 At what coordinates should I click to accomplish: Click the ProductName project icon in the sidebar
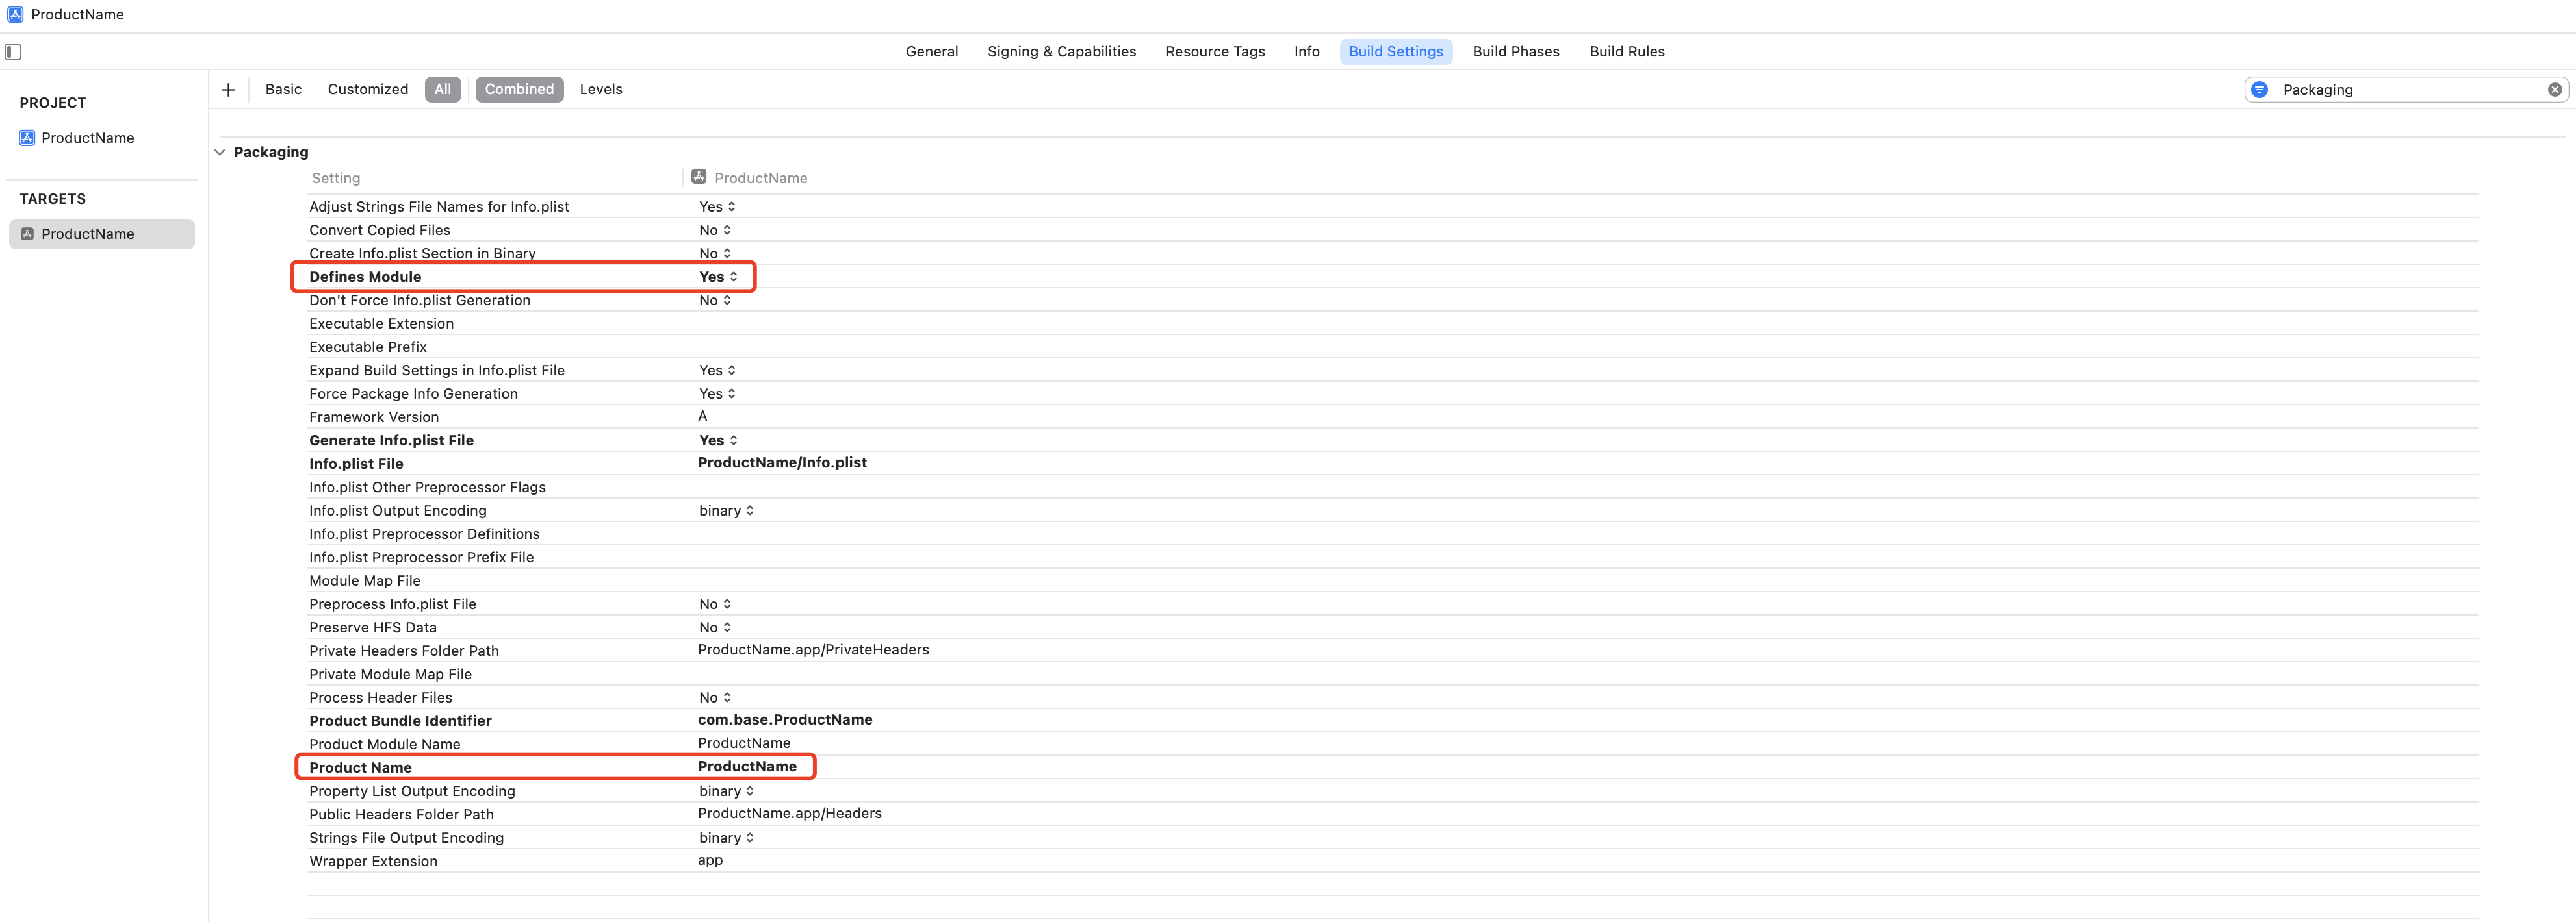[27, 138]
